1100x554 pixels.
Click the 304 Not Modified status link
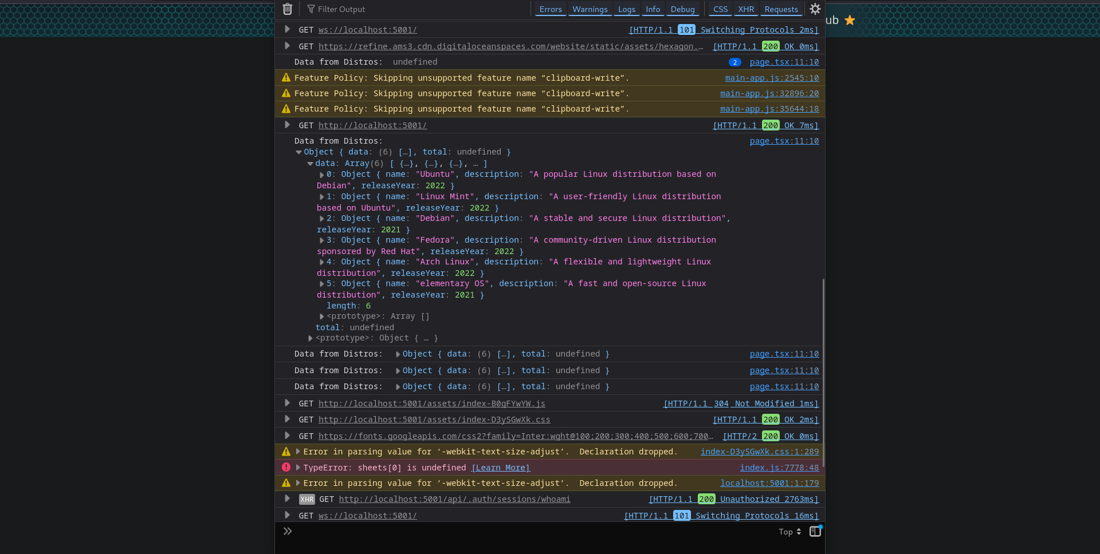pyautogui.click(x=741, y=403)
